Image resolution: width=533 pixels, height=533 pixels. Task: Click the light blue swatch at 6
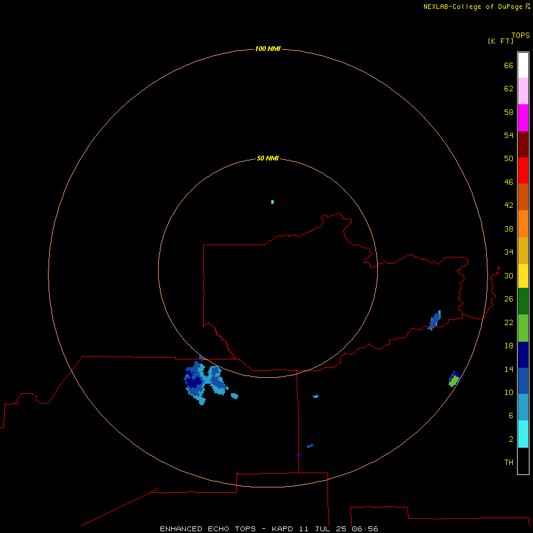click(523, 407)
